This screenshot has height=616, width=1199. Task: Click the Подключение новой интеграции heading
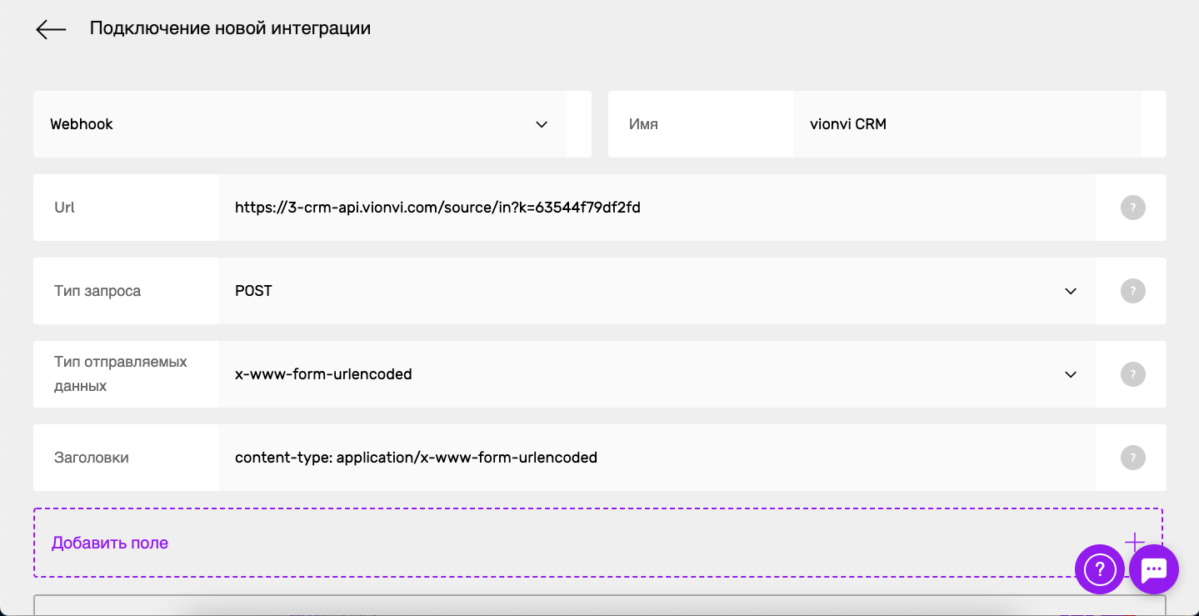(x=230, y=28)
